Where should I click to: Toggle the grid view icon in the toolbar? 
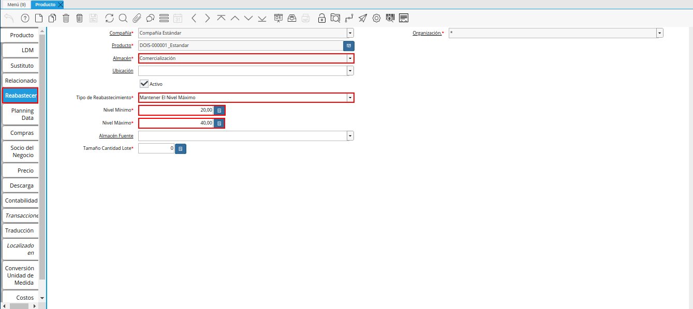(164, 18)
